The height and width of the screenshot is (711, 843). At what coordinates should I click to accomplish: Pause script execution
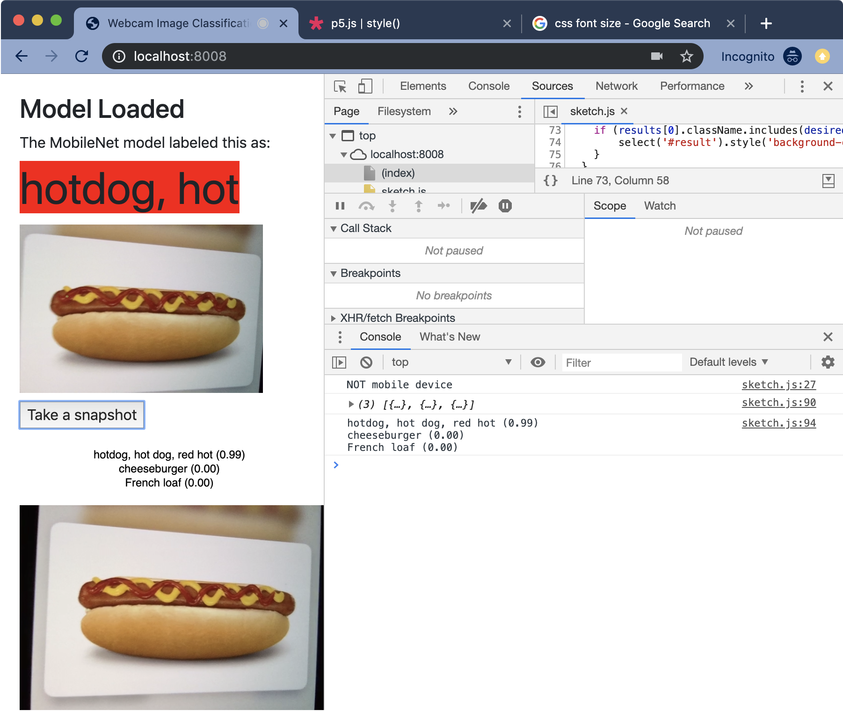(x=340, y=206)
